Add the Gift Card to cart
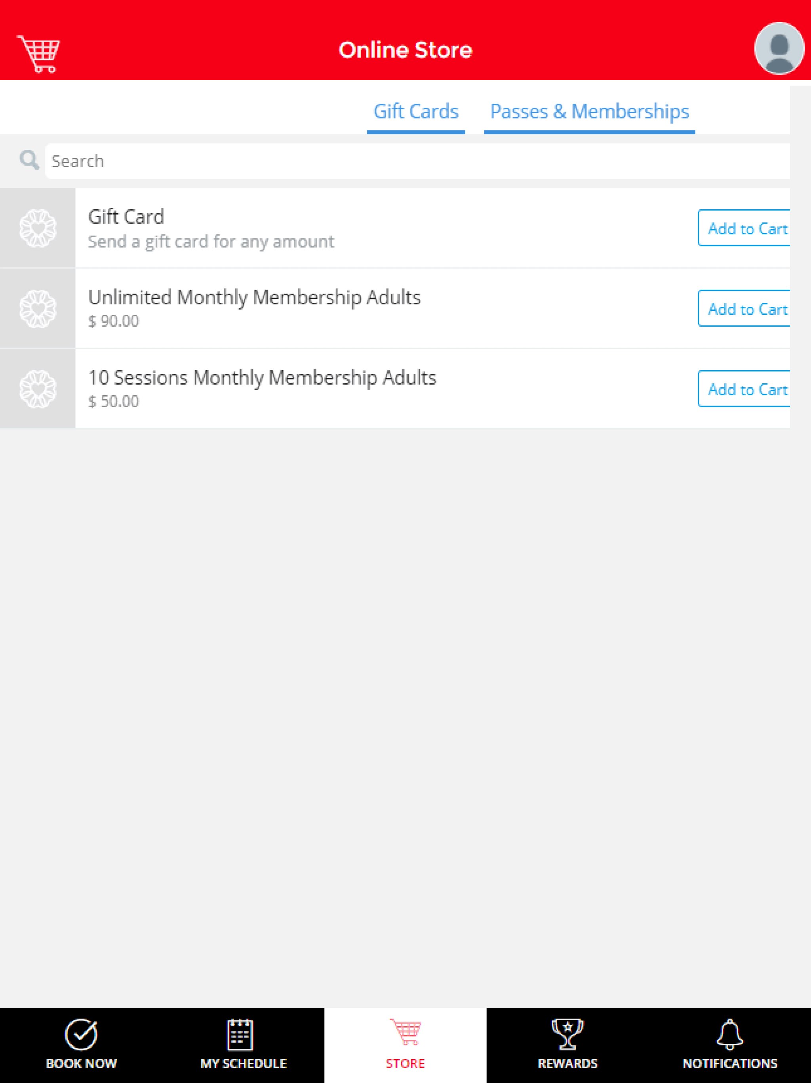811x1083 pixels. click(744, 228)
